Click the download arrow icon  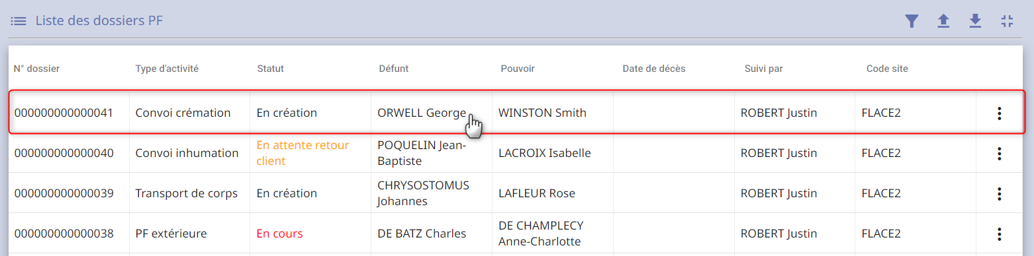(975, 21)
